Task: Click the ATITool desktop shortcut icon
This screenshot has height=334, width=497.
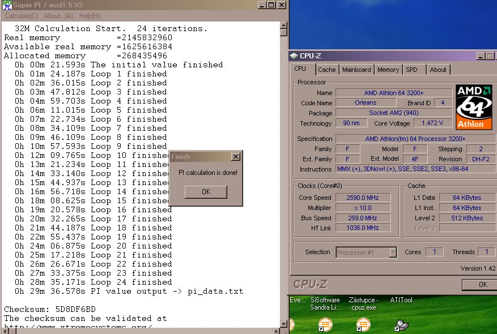Action: 401,324
